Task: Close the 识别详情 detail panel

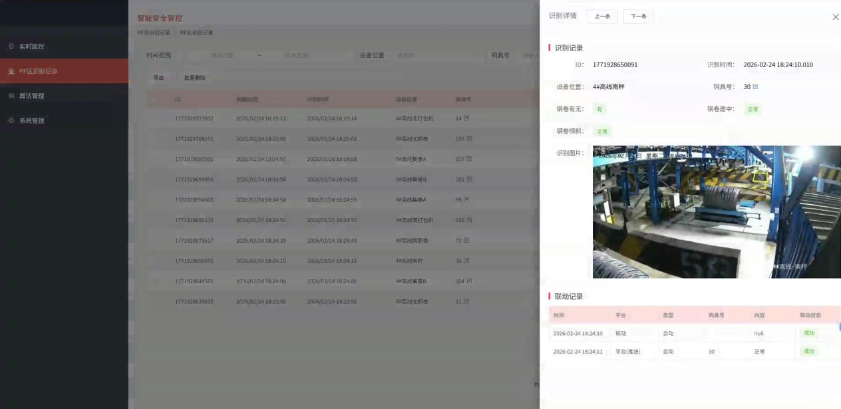Action: point(836,17)
